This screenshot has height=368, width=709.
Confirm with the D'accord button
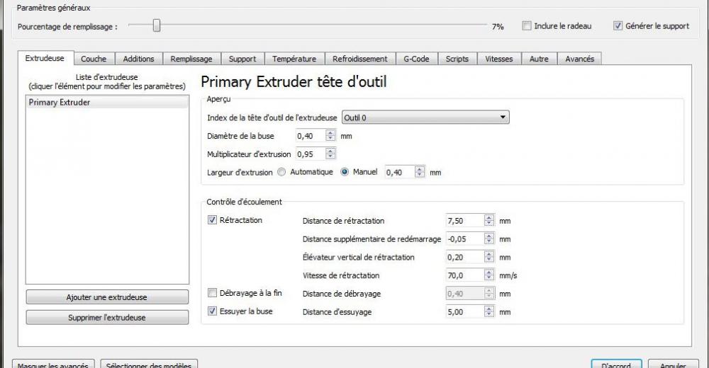tap(616, 364)
